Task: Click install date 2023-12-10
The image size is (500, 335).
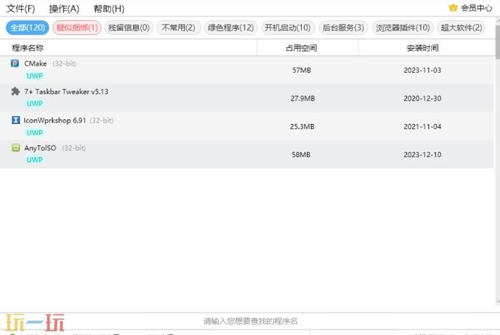Action: pos(422,155)
